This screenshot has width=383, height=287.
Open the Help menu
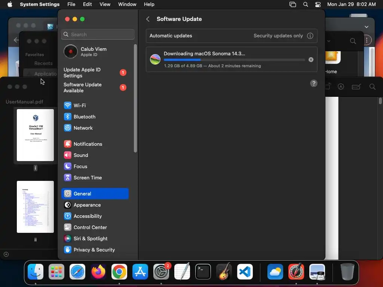149,4
